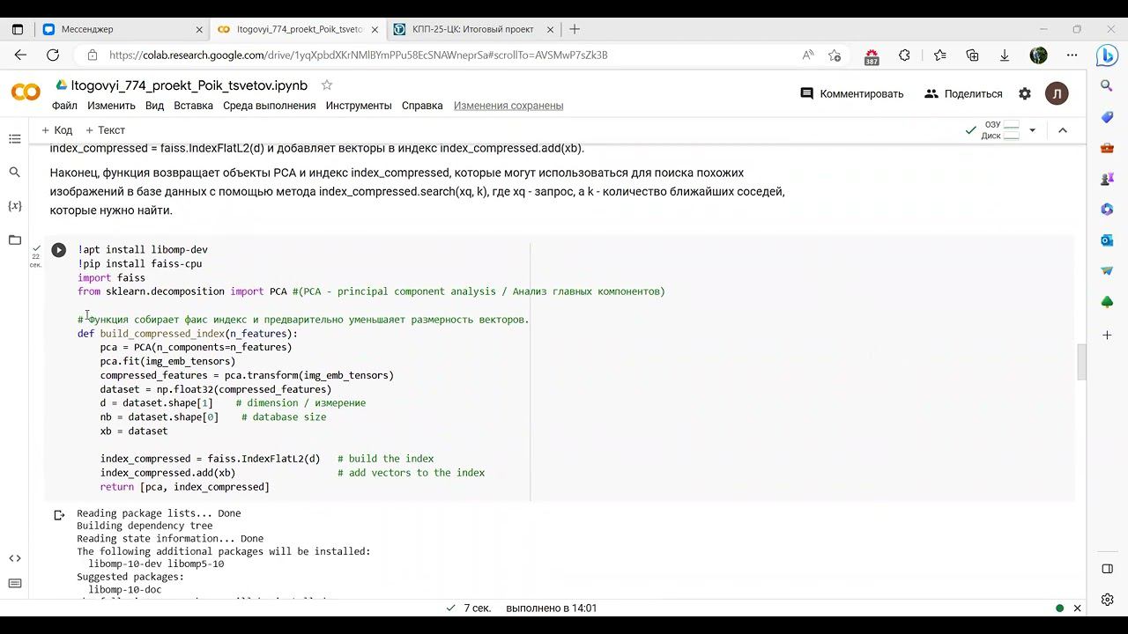Viewport: 1128px width, 634px height.
Task: Click the Colab CO logo
Action: coord(26,92)
